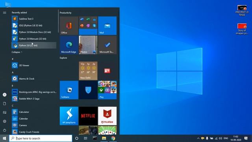Select Story of sharpen desktop file
252x142 pixels.
242,29
